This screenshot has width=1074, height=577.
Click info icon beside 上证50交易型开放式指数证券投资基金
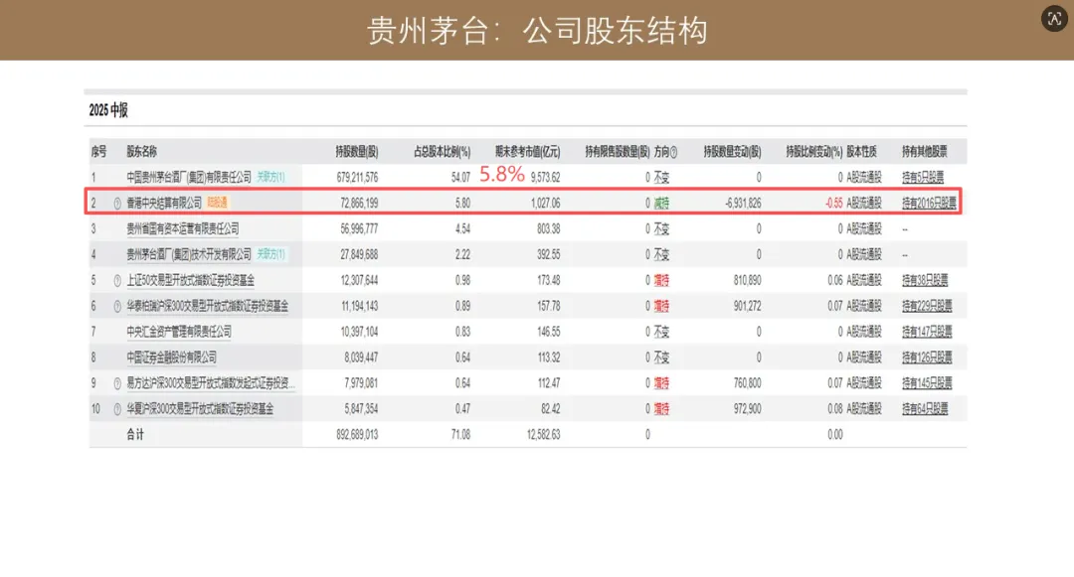click(x=117, y=280)
